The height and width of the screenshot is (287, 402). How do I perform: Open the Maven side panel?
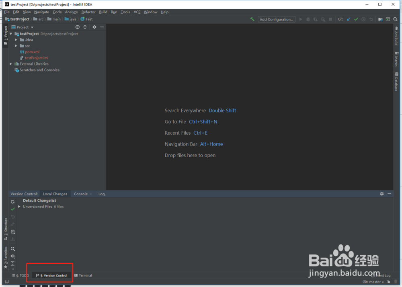pos(396,59)
